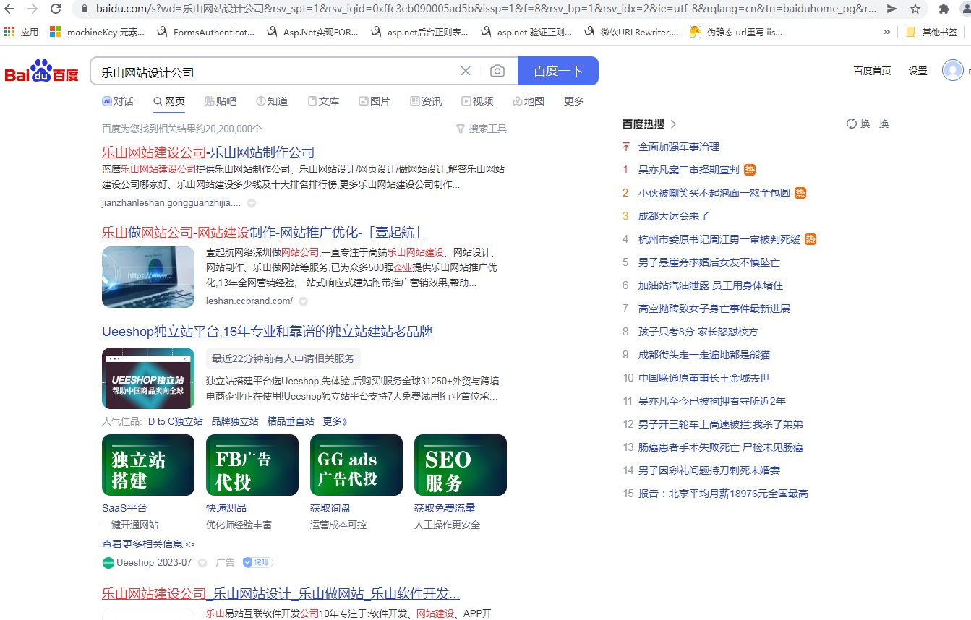Open D to C独立站 link
The height and width of the screenshot is (620, 971).
pyautogui.click(x=176, y=421)
